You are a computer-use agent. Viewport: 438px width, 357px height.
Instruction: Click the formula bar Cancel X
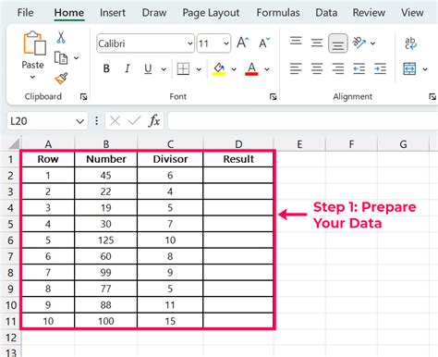[115, 121]
